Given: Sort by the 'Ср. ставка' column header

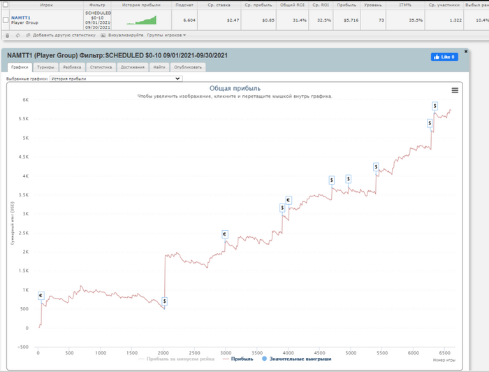Looking at the screenshot, I should click(x=219, y=5).
